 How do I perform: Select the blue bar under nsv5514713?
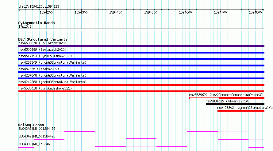click(x=141, y=59)
